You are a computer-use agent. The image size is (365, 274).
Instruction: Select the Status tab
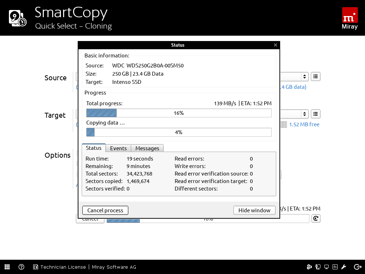(94, 148)
